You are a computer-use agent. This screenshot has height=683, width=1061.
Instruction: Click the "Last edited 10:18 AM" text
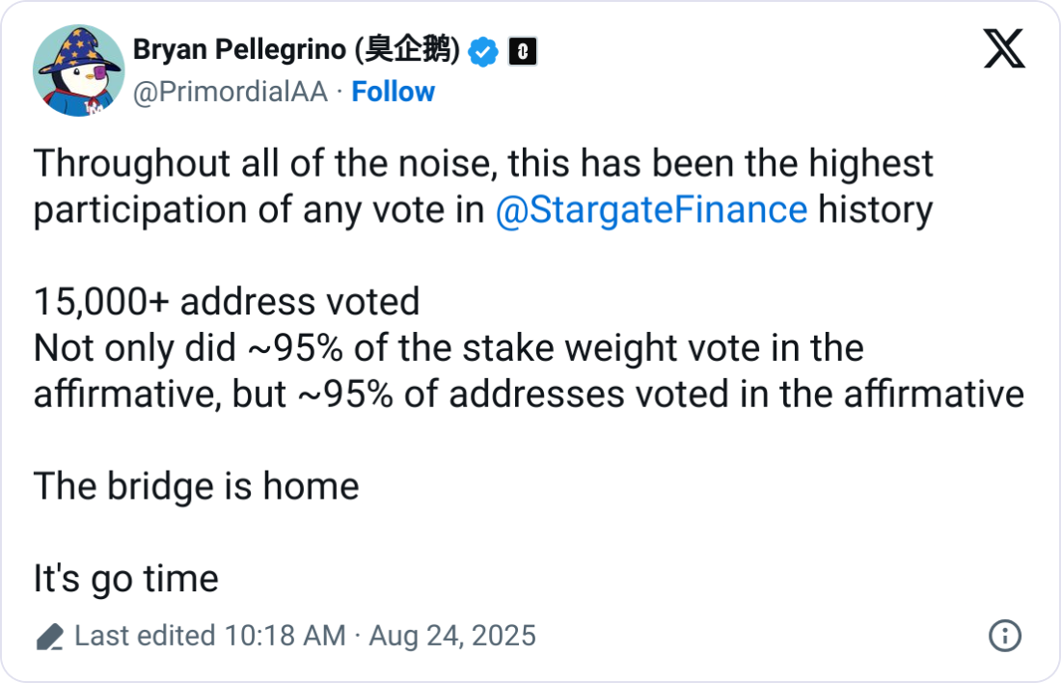[x=209, y=636]
